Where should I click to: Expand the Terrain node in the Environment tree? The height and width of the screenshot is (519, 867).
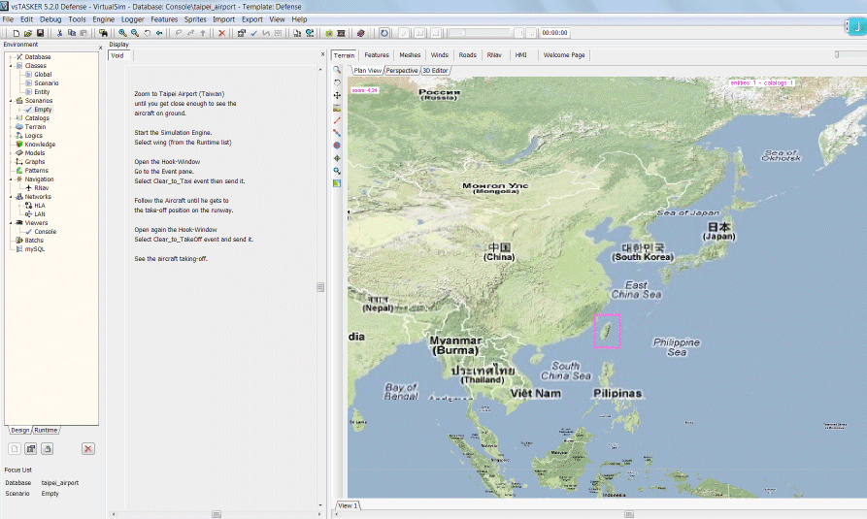point(11,127)
